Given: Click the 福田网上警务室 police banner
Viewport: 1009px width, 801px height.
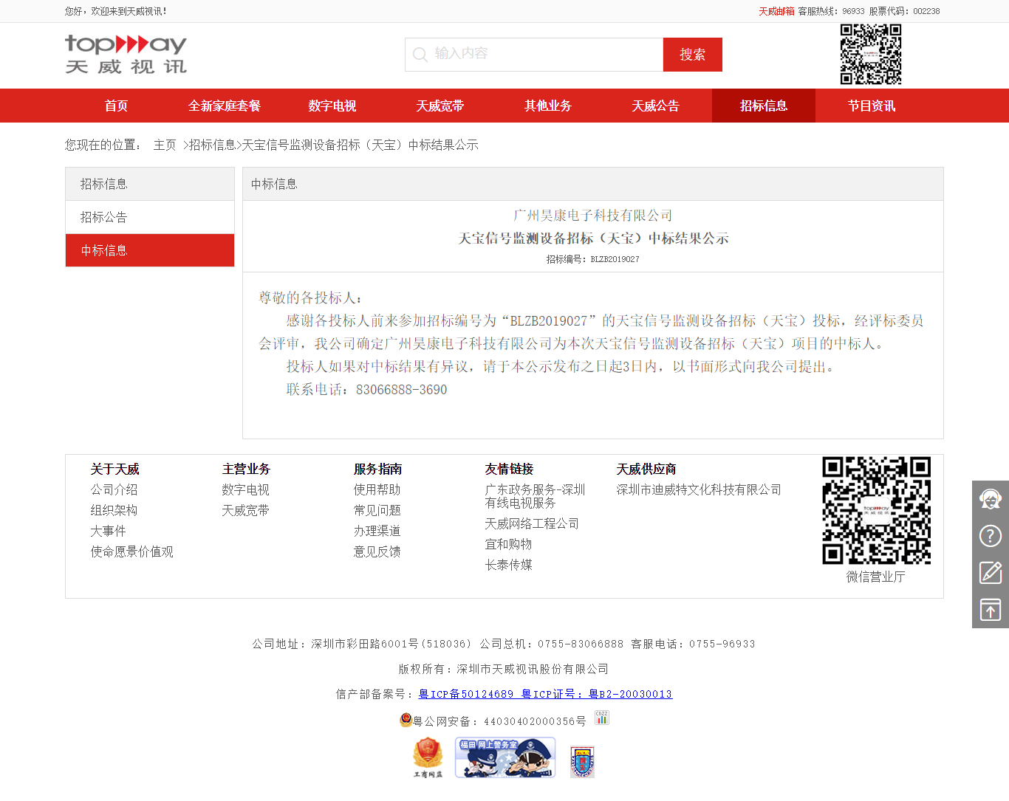Looking at the screenshot, I should point(505,757).
